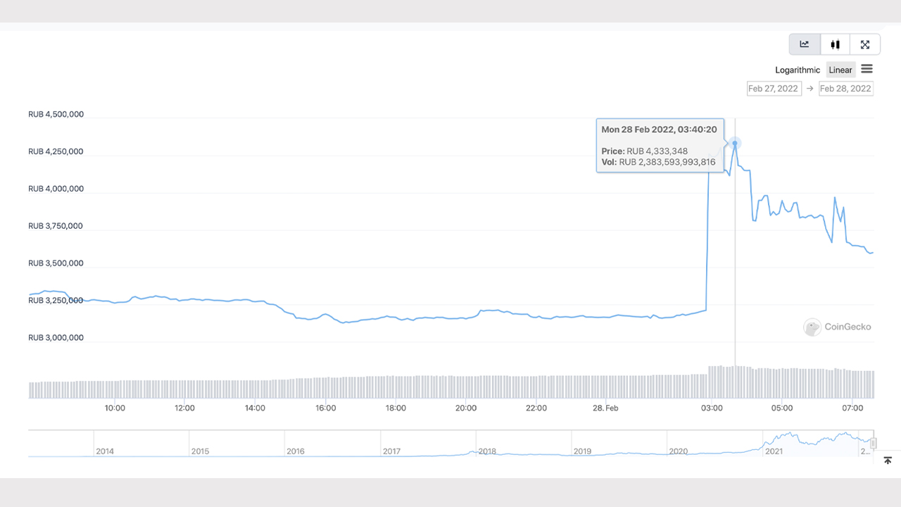Click the arrow between the date fields
The height and width of the screenshot is (507, 901).
tap(810, 89)
